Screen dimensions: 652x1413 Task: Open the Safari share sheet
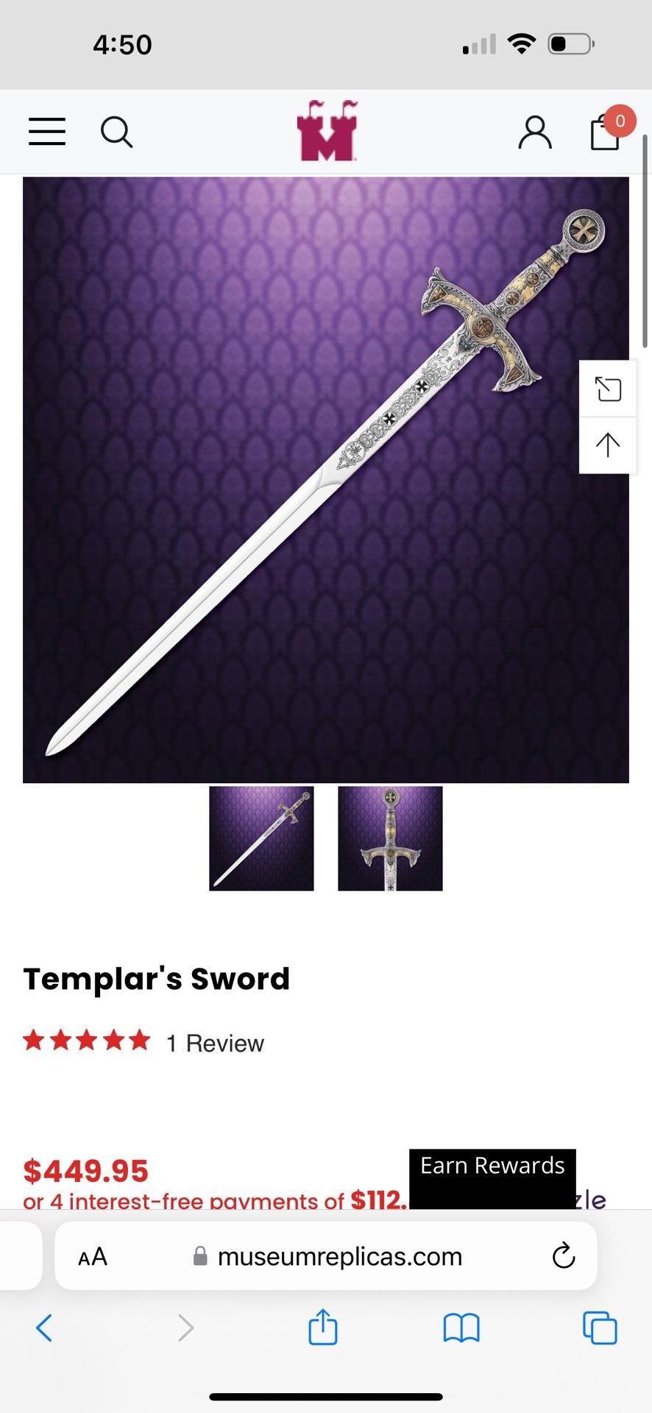tap(323, 1328)
